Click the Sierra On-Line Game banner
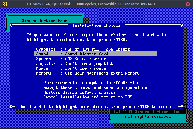 tap(44, 21)
